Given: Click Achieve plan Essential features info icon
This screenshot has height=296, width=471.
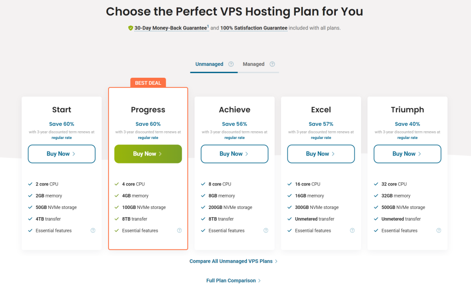Looking at the screenshot, I should tap(266, 231).
